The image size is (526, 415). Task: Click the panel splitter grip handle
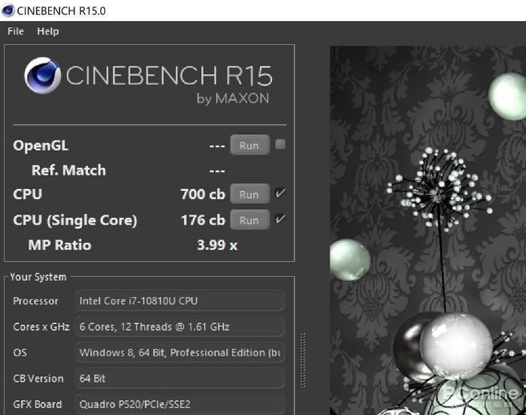(x=303, y=360)
